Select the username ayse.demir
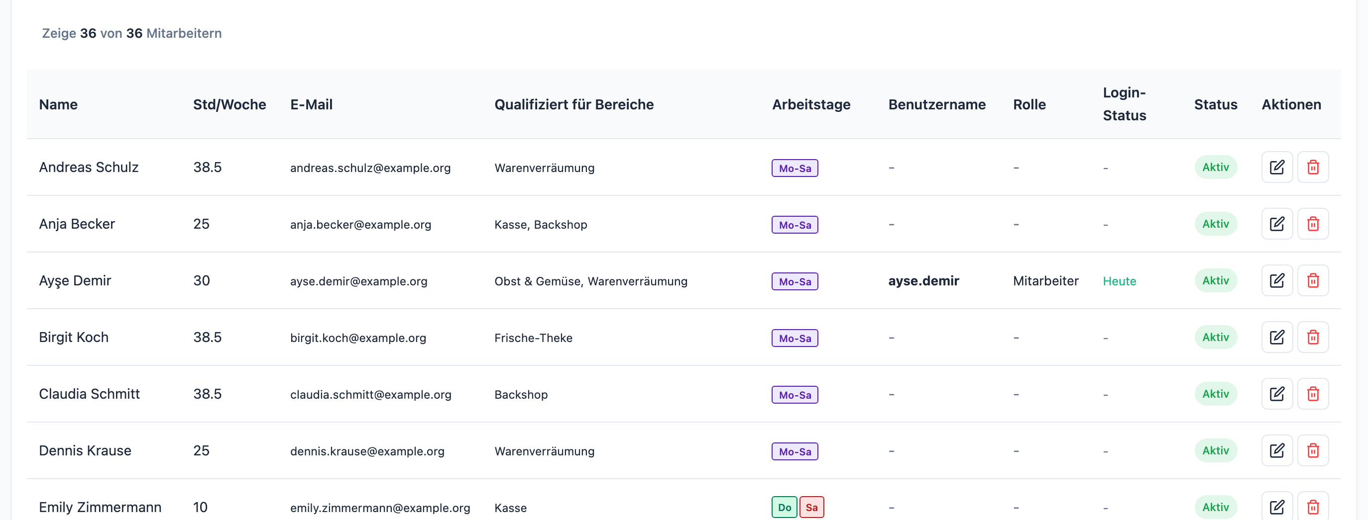1368x520 pixels. [x=923, y=280]
